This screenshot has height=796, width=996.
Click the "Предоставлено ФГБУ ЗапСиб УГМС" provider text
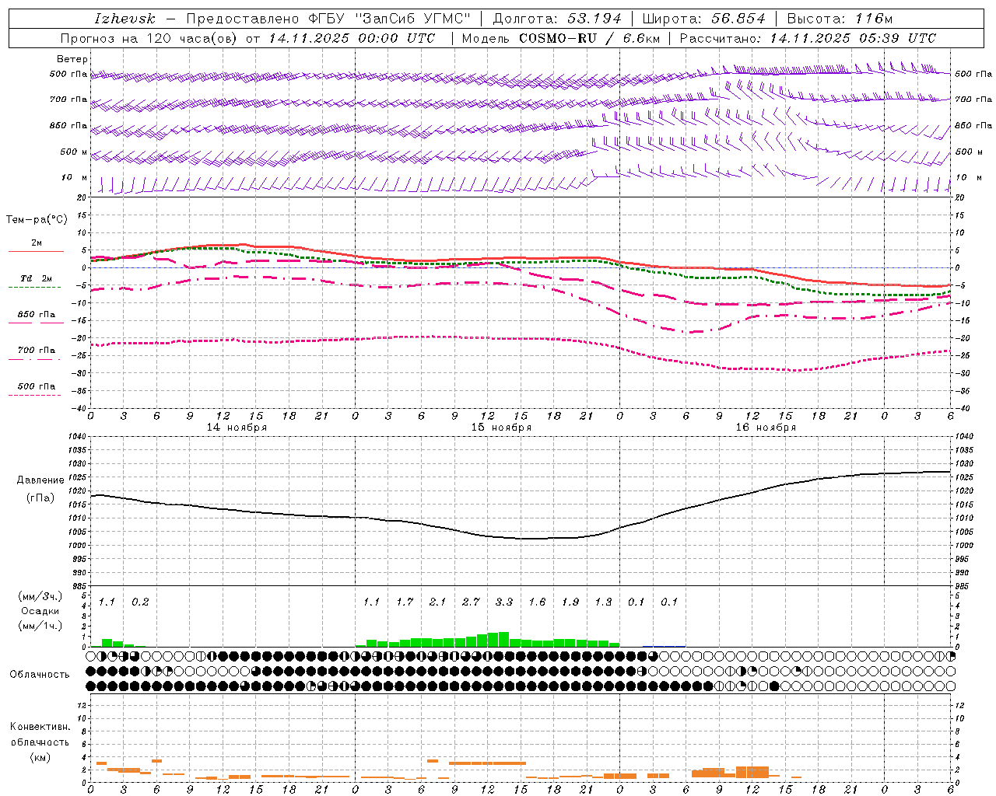pyautogui.click(x=328, y=19)
